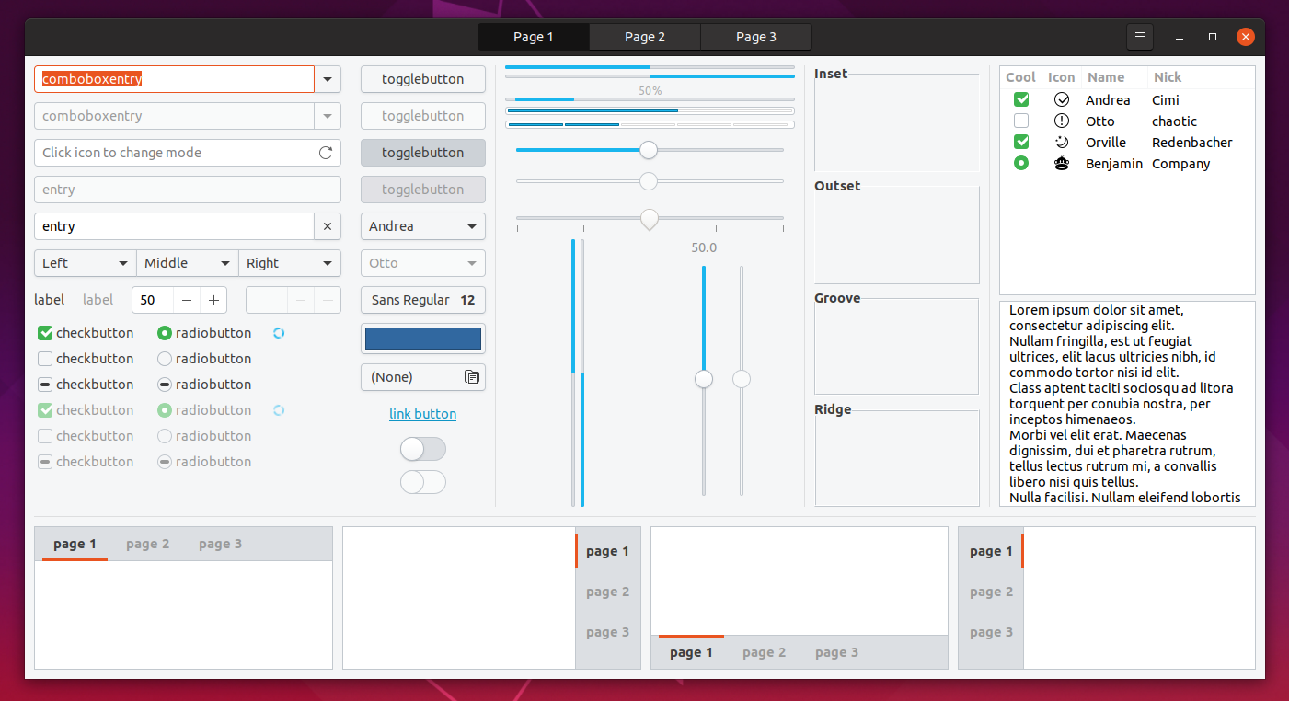This screenshot has height=701, width=1289.
Task: Flip the first on/off switch under link button
Action: pos(422,449)
